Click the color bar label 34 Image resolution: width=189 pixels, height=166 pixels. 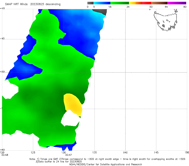tap(128, 7)
